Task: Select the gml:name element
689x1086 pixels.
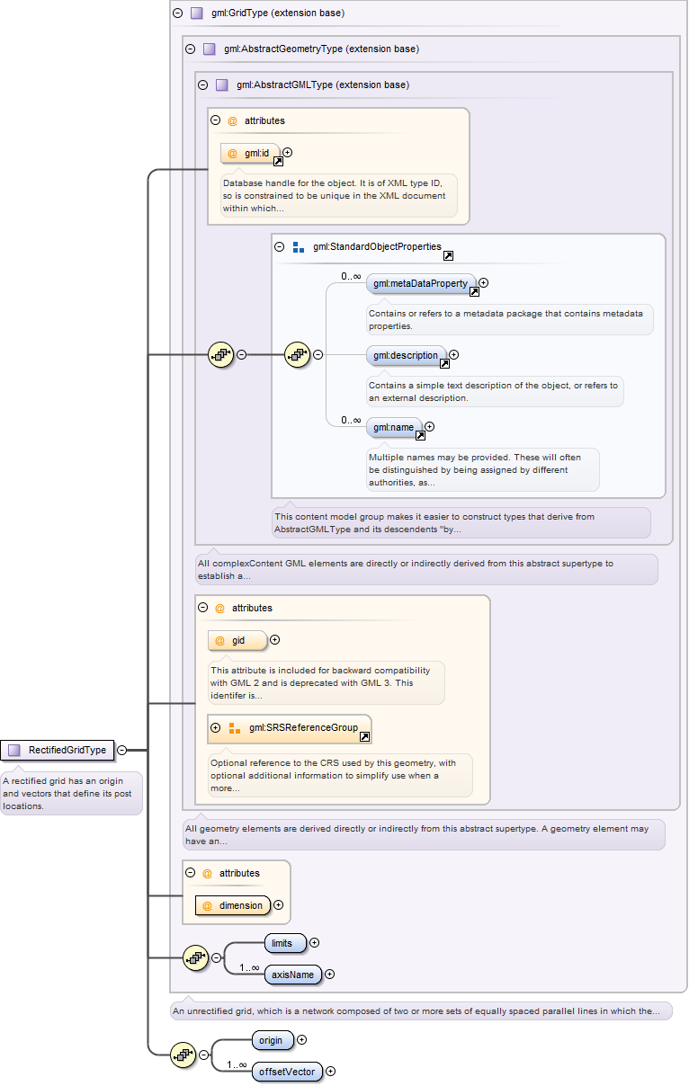Action: tap(394, 427)
